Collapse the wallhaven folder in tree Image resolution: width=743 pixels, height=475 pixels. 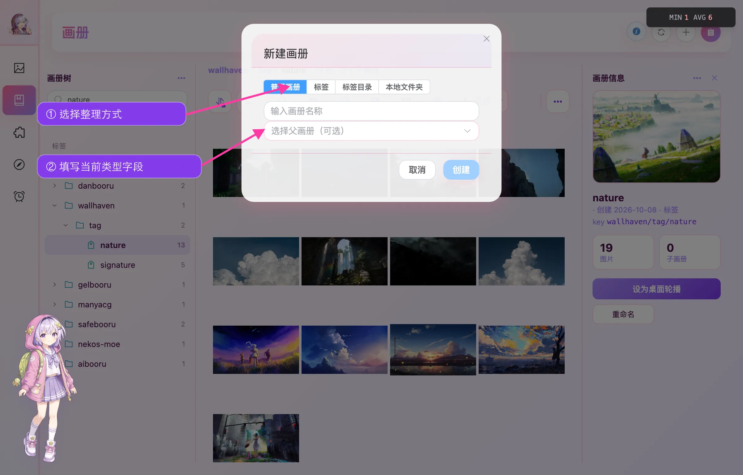[x=55, y=205]
